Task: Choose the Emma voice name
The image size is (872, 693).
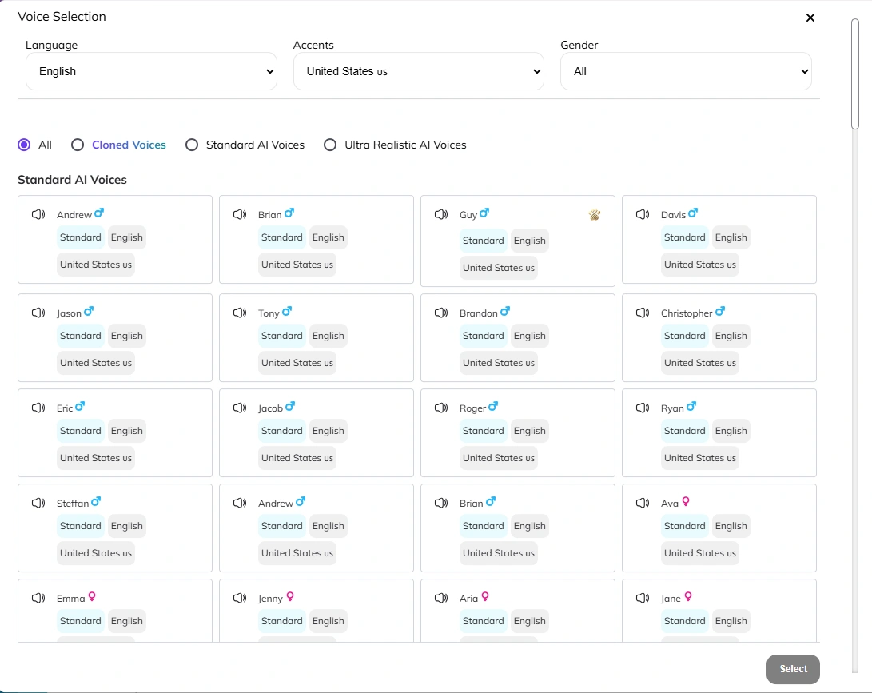Action: [70, 599]
